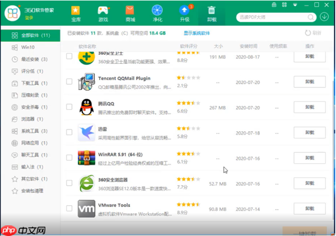Select 下载工具 (1) category
The height and width of the screenshot is (236, 336).
(x=30, y=83)
